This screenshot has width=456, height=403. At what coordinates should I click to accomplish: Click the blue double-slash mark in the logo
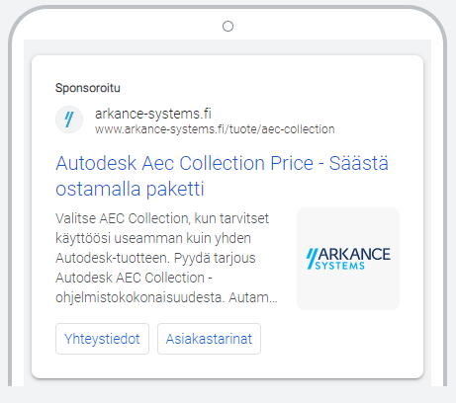click(312, 259)
